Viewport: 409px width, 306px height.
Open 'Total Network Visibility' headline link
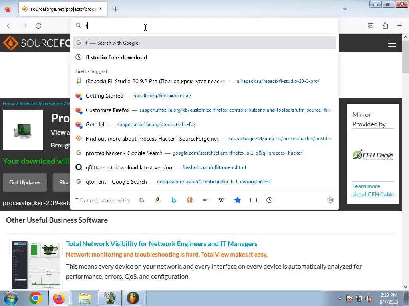click(x=161, y=244)
